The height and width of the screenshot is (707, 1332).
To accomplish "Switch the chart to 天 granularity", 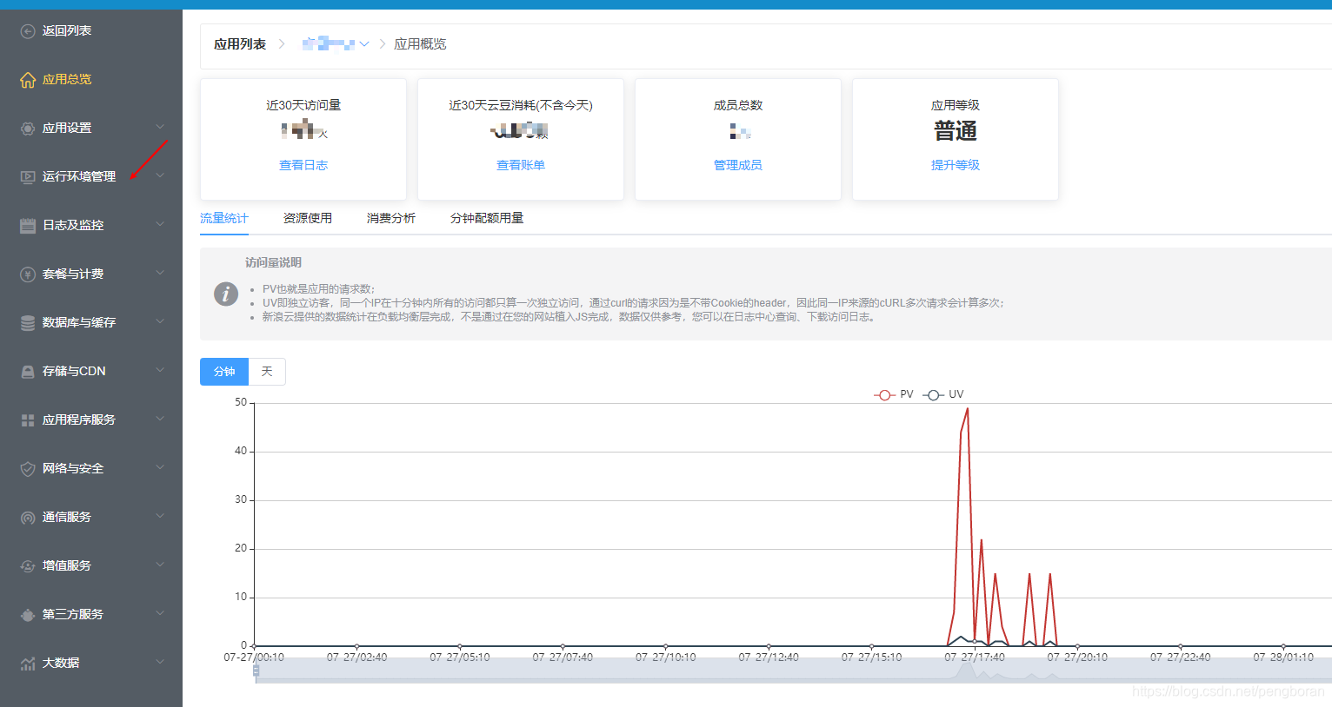I will point(267,372).
